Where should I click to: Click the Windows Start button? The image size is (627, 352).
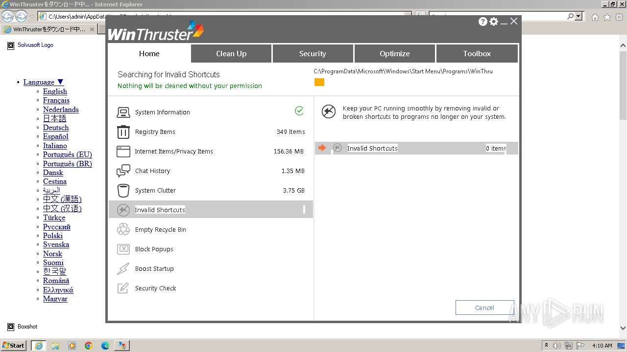(14, 346)
